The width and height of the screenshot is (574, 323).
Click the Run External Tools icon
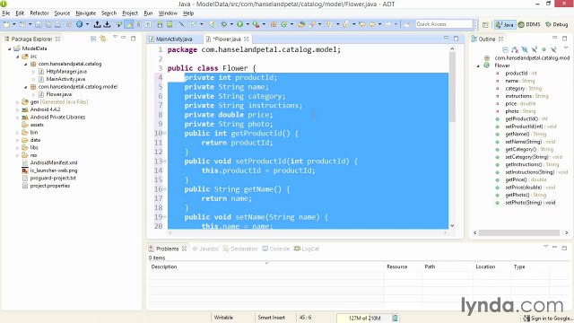click(x=256, y=24)
